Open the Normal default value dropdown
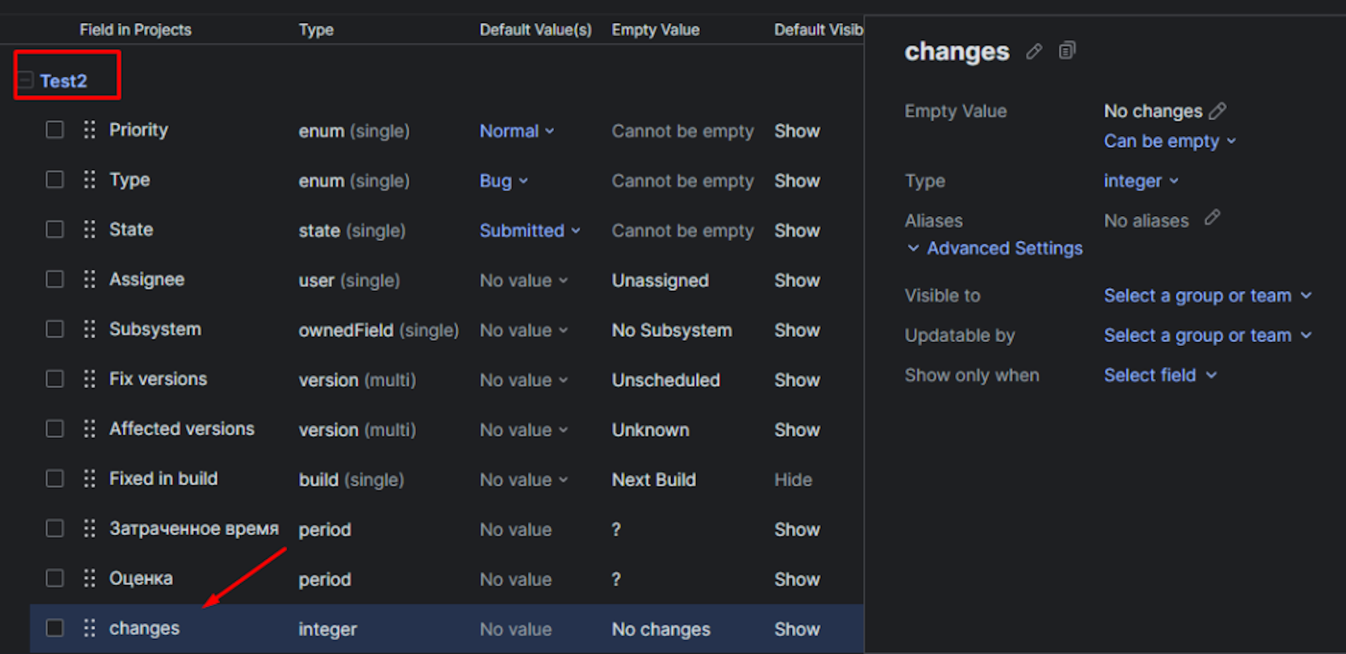 (x=517, y=131)
